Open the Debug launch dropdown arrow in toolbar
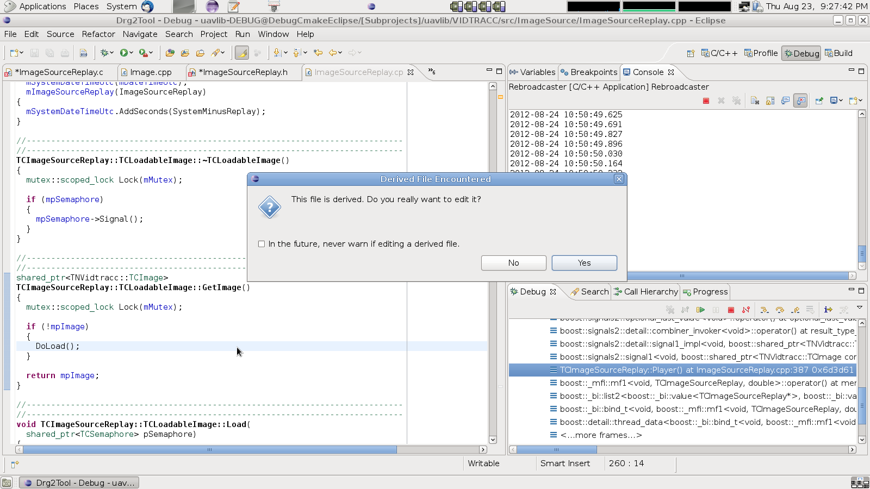 111,53
